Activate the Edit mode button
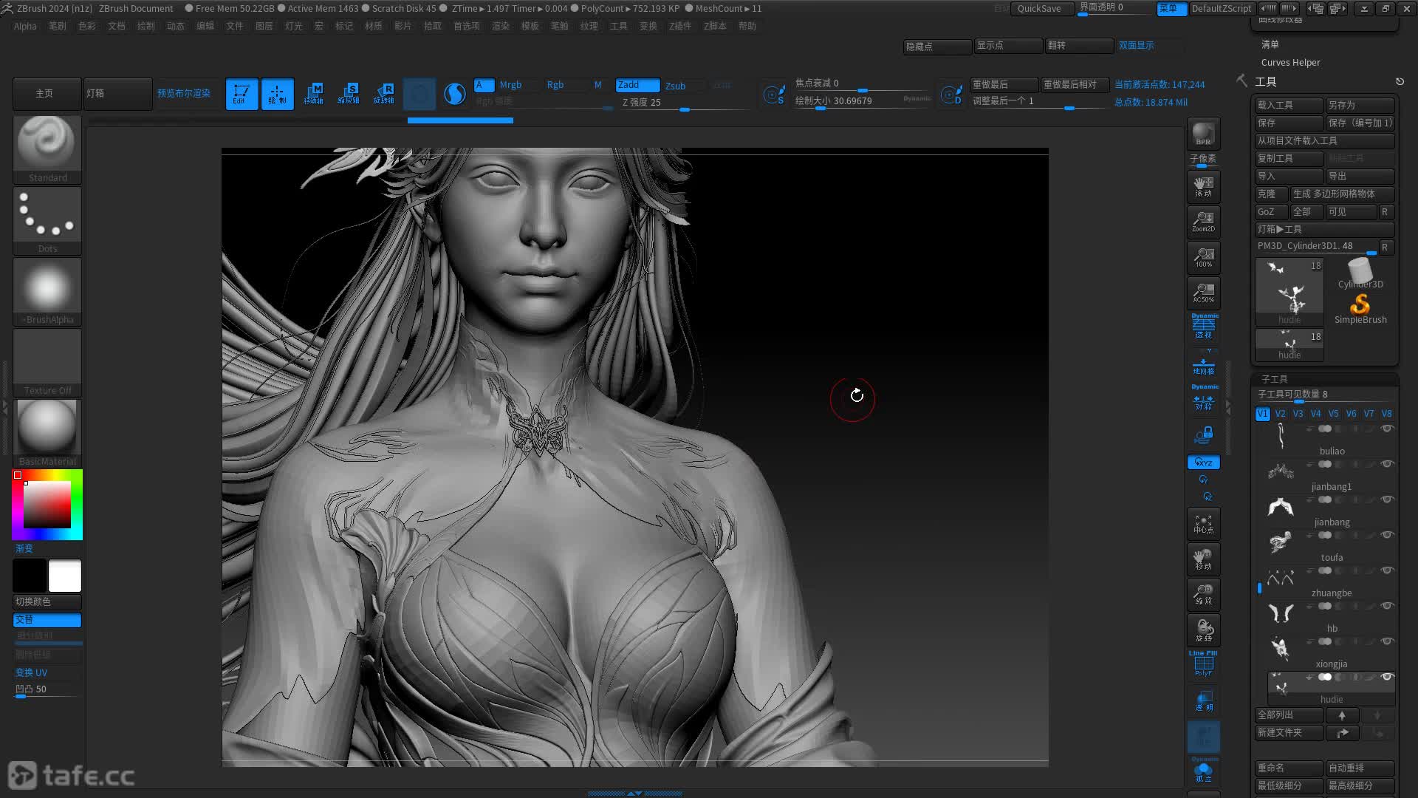Image resolution: width=1418 pixels, height=798 pixels. coord(242,94)
